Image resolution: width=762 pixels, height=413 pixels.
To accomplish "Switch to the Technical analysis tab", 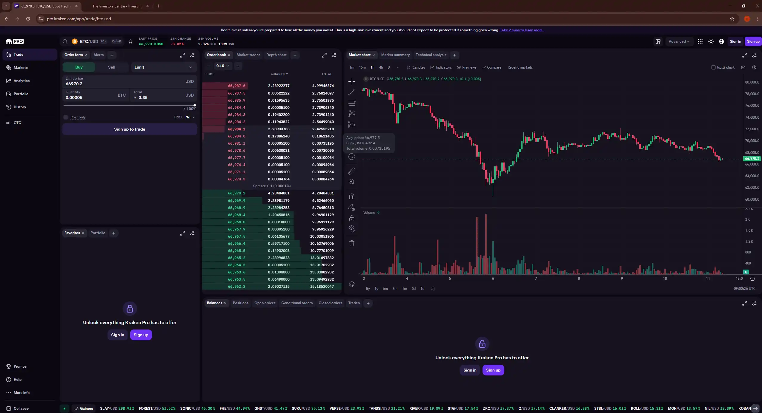I will (431, 55).
